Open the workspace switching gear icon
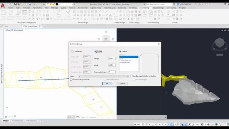229x129 pixels. click(x=202, y=124)
